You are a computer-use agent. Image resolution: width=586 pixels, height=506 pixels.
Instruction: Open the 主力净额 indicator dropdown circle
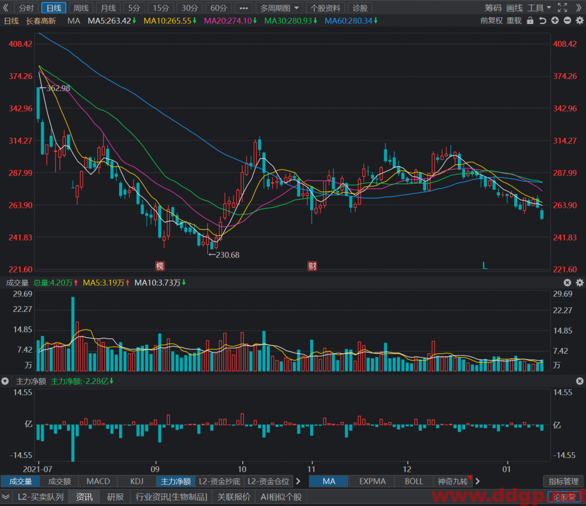pyautogui.click(x=5, y=381)
